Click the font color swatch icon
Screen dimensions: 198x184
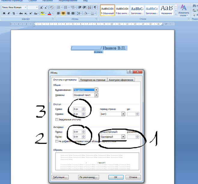49,14
